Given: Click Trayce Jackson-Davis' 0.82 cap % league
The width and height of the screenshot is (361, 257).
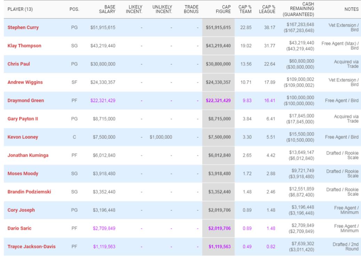Looking at the screenshot, I should 271,247.
